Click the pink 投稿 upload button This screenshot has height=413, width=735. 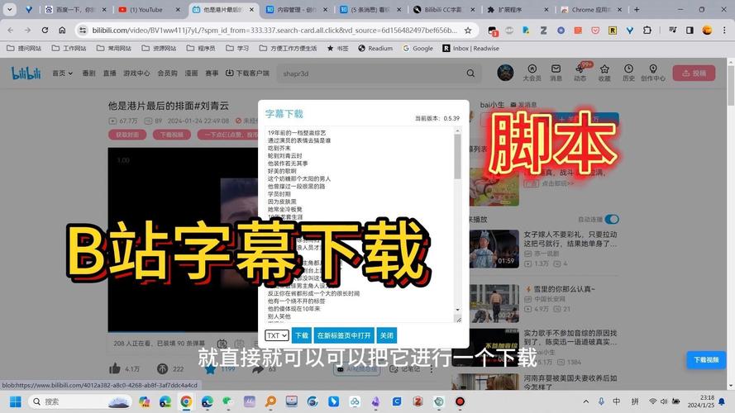coord(694,73)
